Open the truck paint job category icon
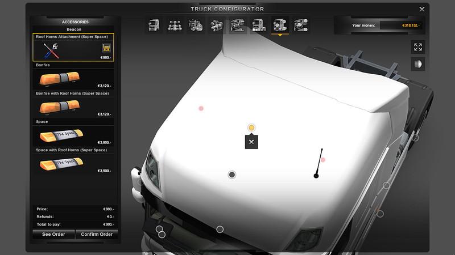 click(x=258, y=25)
